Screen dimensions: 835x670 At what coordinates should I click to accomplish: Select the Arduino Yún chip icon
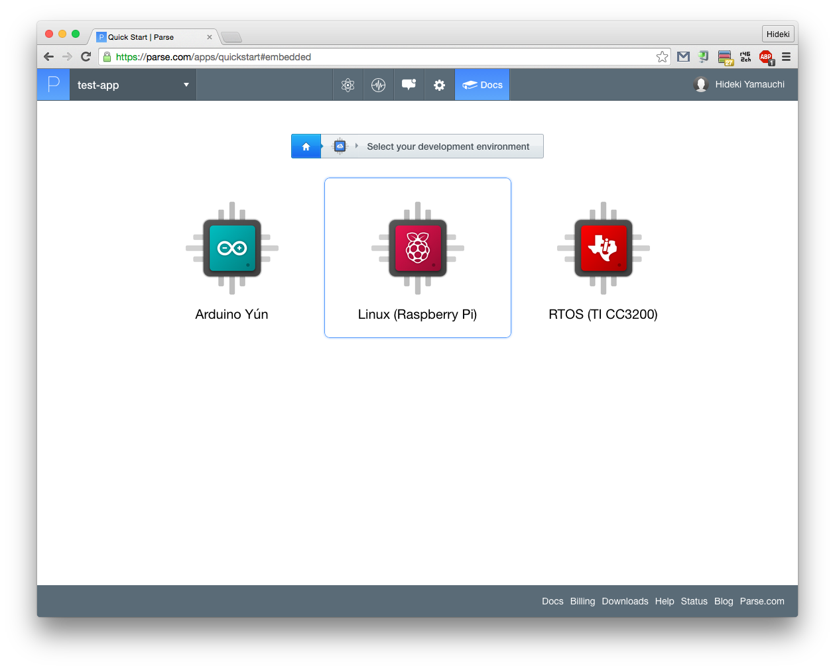(232, 248)
